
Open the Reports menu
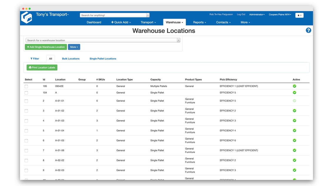[200, 22]
